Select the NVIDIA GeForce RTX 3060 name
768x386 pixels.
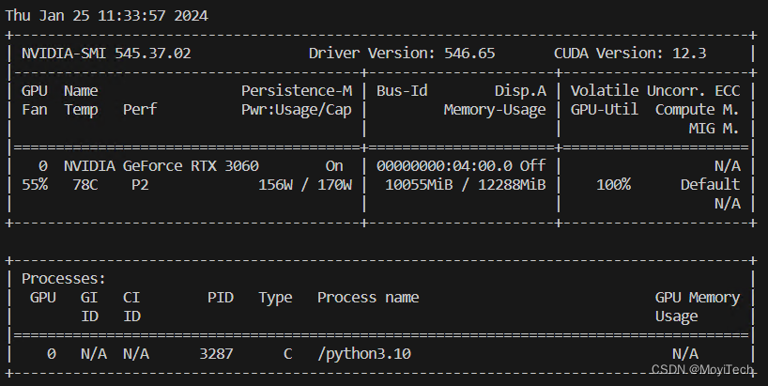(x=161, y=166)
